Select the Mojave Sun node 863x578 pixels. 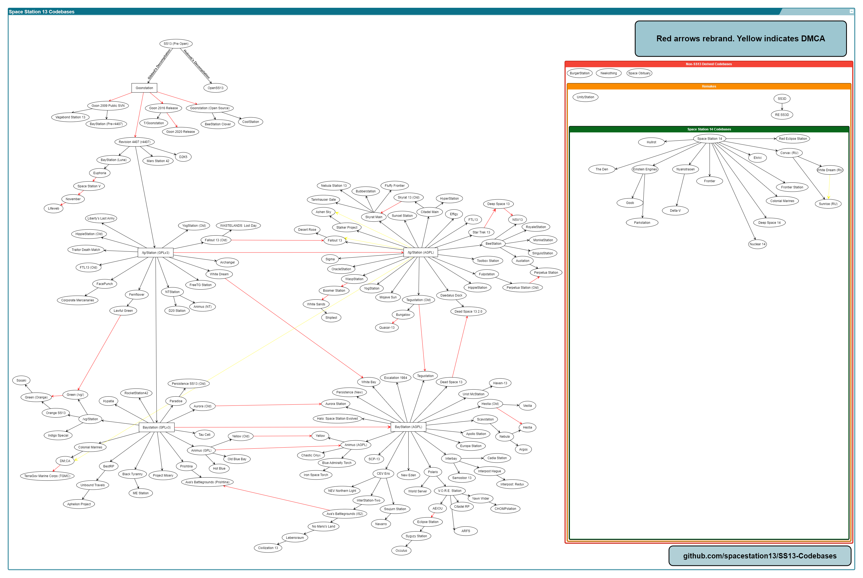pyautogui.click(x=388, y=298)
